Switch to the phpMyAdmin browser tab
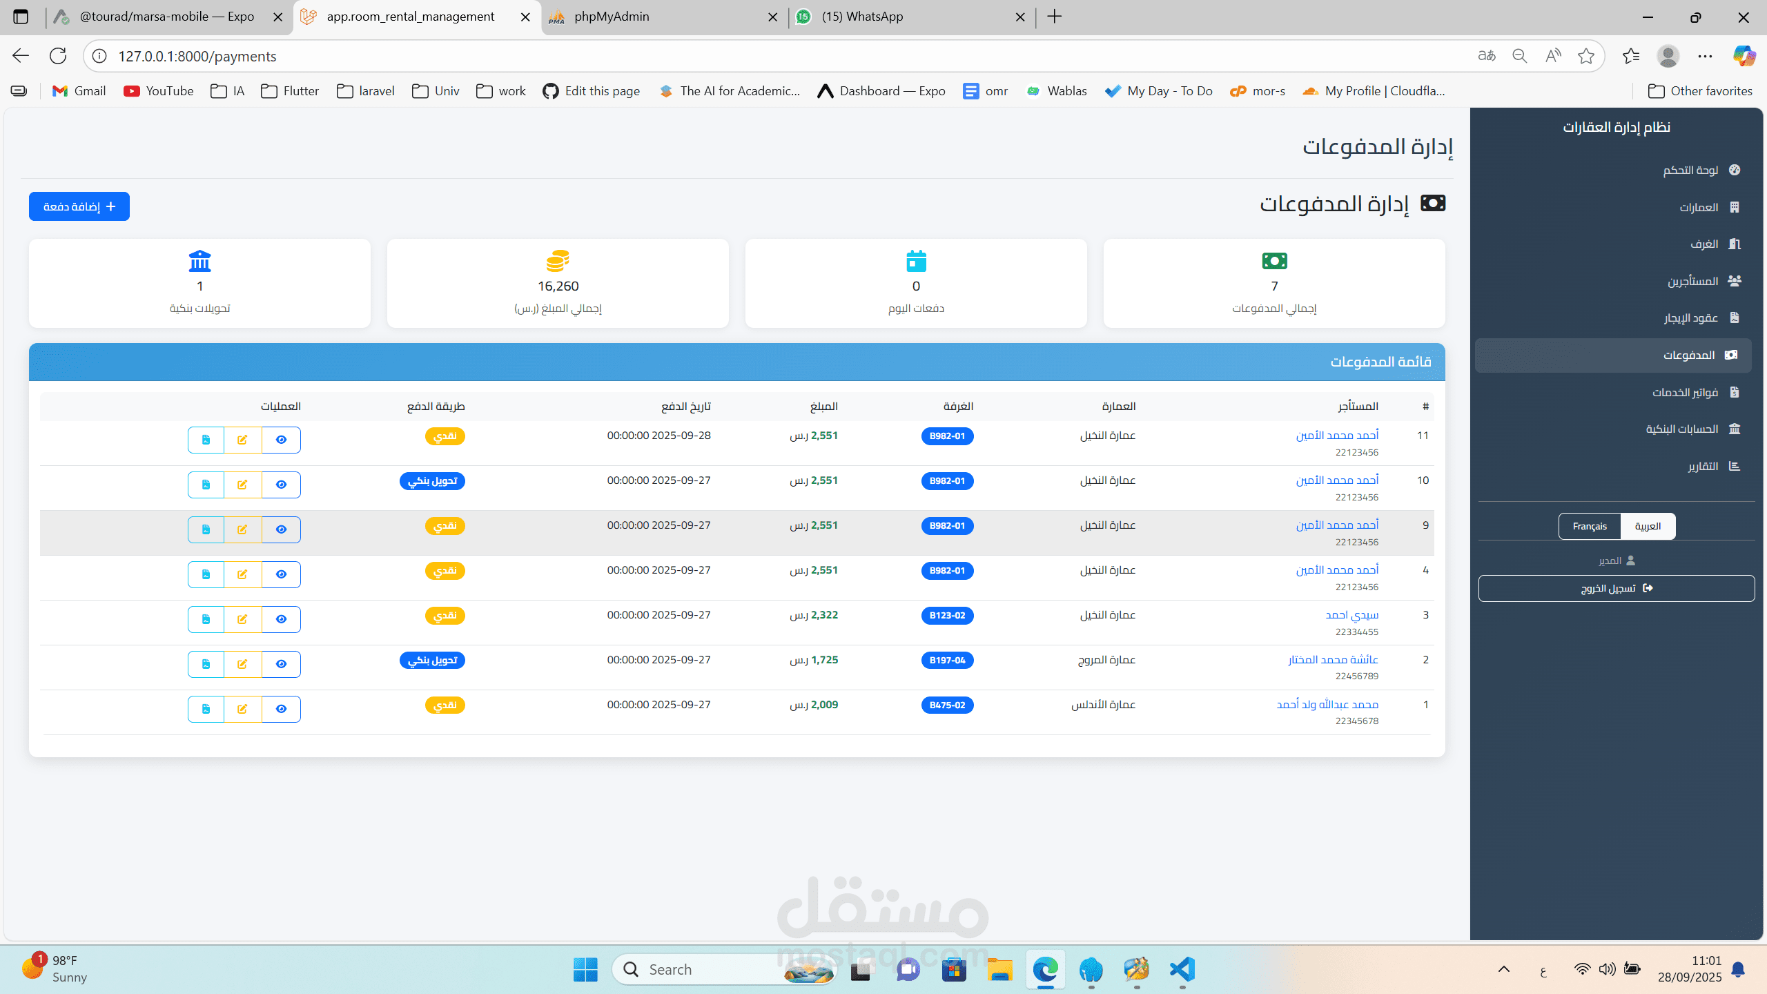The image size is (1767, 994). tap(612, 17)
